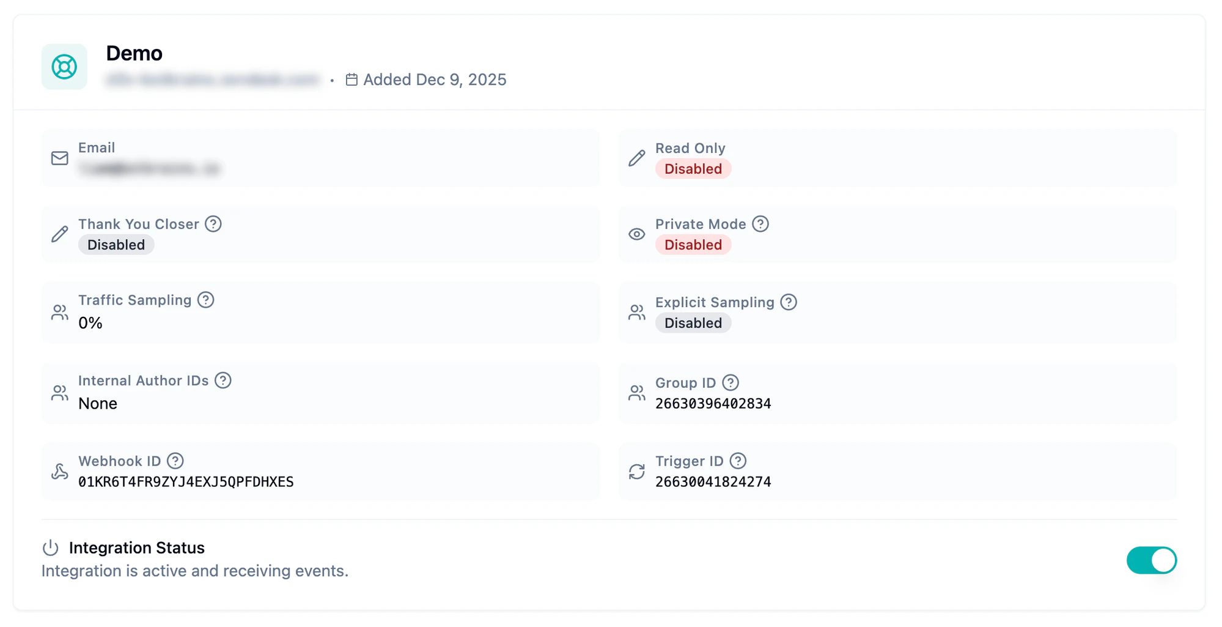Image resolution: width=1222 pixels, height=627 pixels.
Task: Click the Thank You Closer Disabled badge
Action: point(116,245)
